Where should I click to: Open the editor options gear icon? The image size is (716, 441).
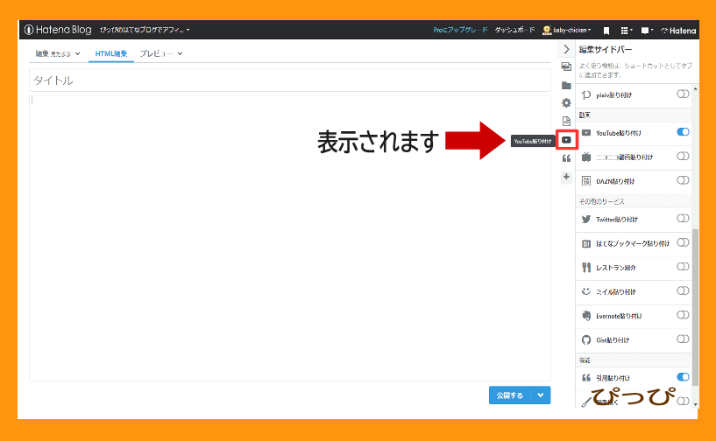pos(566,103)
